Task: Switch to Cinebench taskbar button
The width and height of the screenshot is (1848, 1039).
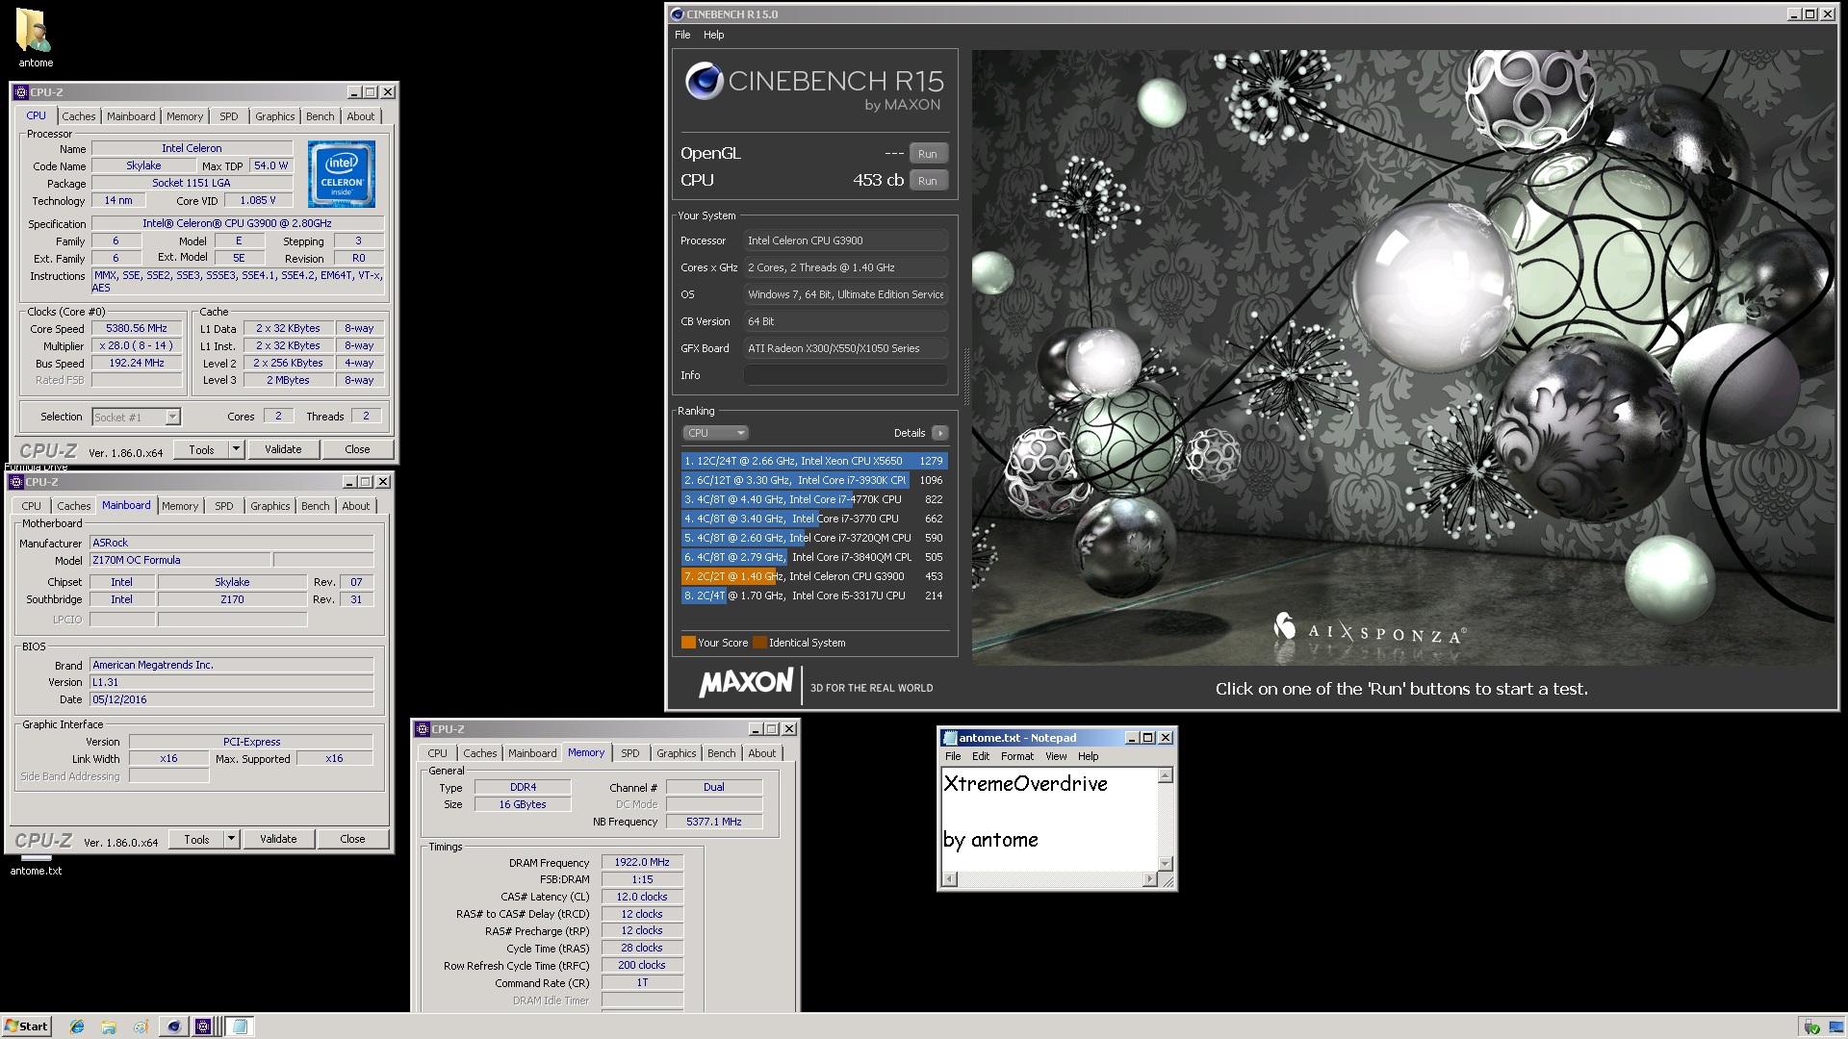Action: tap(174, 1026)
